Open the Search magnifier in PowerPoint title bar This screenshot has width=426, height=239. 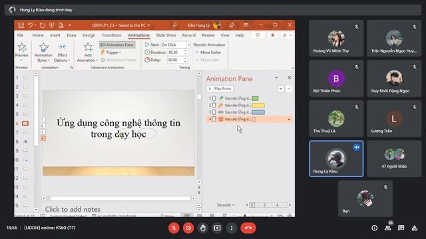[x=174, y=25]
